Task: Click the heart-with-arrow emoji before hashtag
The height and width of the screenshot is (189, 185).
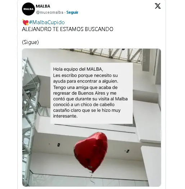Action: (26, 22)
